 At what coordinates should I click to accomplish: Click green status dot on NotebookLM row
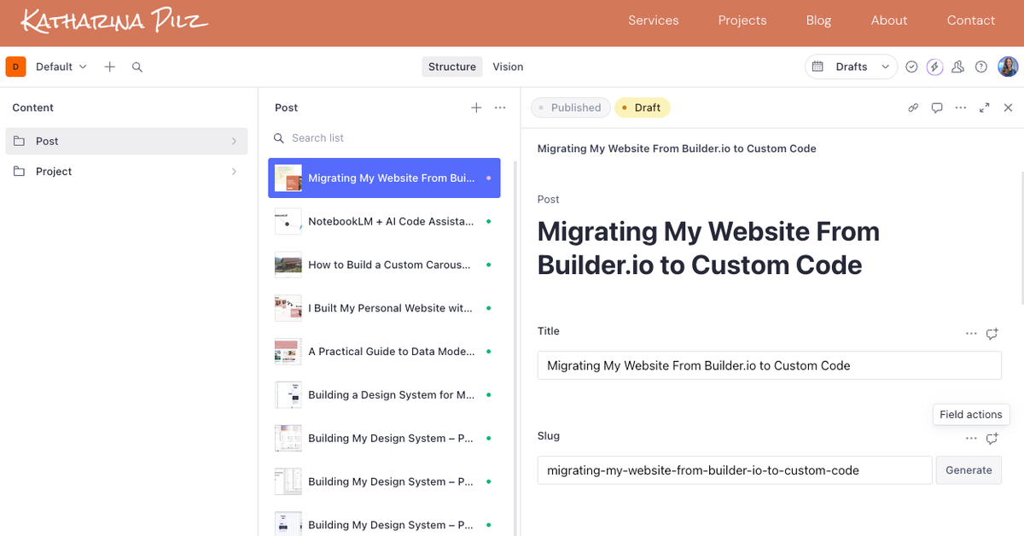coord(488,221)
